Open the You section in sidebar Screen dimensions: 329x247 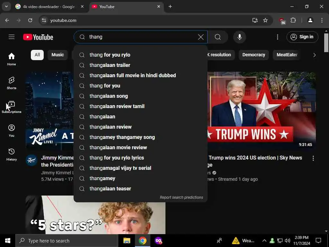tap(12, 131)
